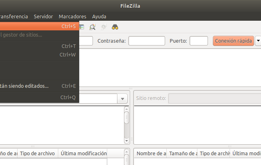Choose the highlighted Ctrl+S menu entry
This screenshot has width=261, height=165.
pos(39,26)
